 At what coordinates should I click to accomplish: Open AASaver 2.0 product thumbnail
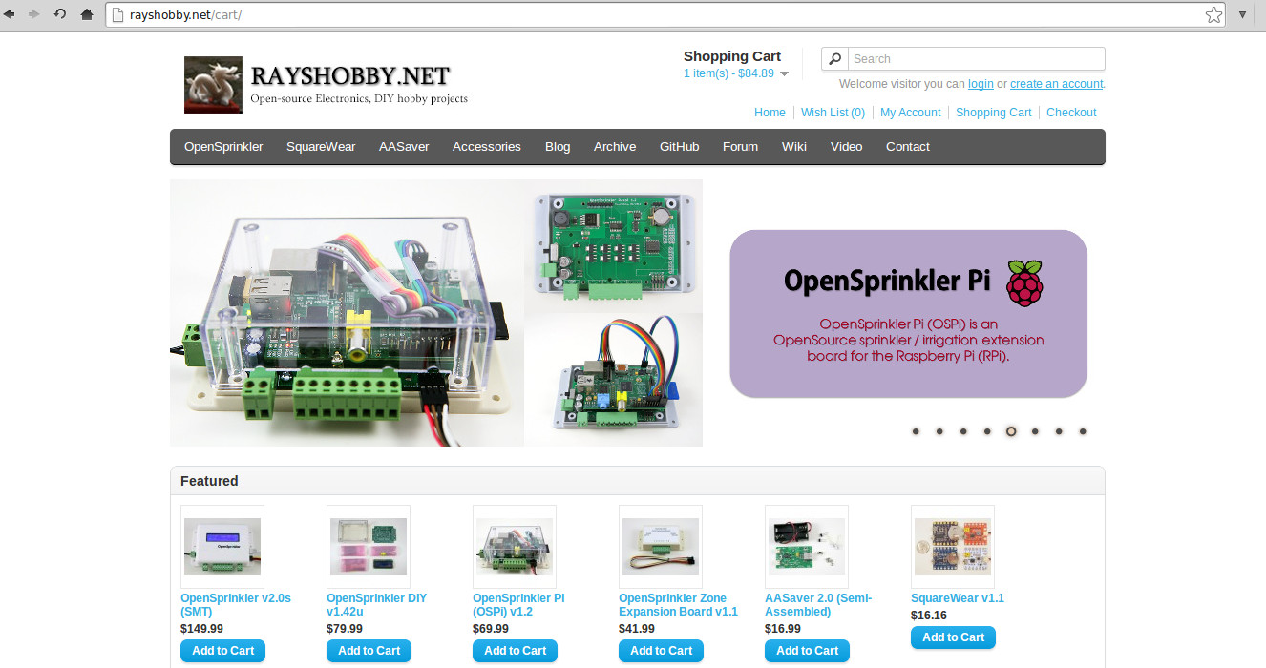click(x=807, y=547)
